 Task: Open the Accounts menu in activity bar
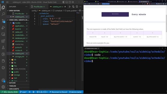click(x=3, y=80)
